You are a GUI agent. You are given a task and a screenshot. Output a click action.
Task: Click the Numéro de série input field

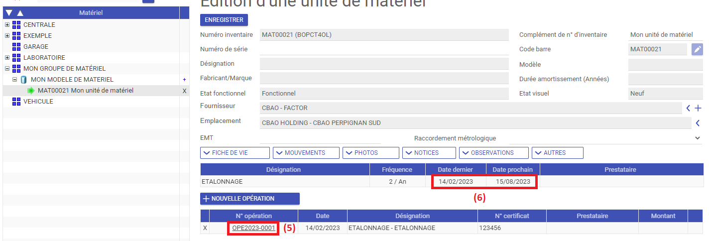(384, 49)
